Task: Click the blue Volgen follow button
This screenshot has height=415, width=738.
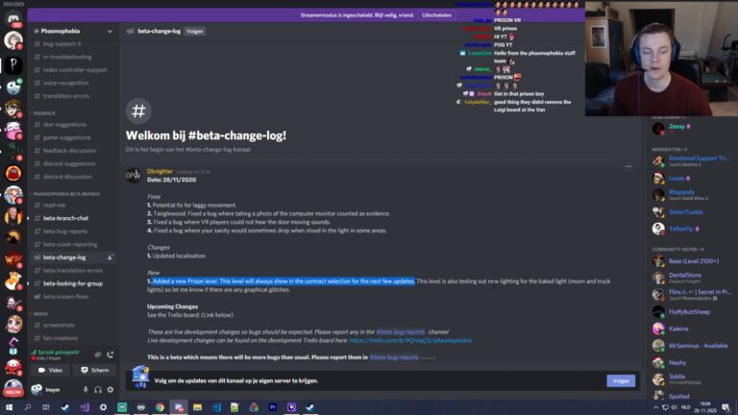Action: tap(621, 381)
